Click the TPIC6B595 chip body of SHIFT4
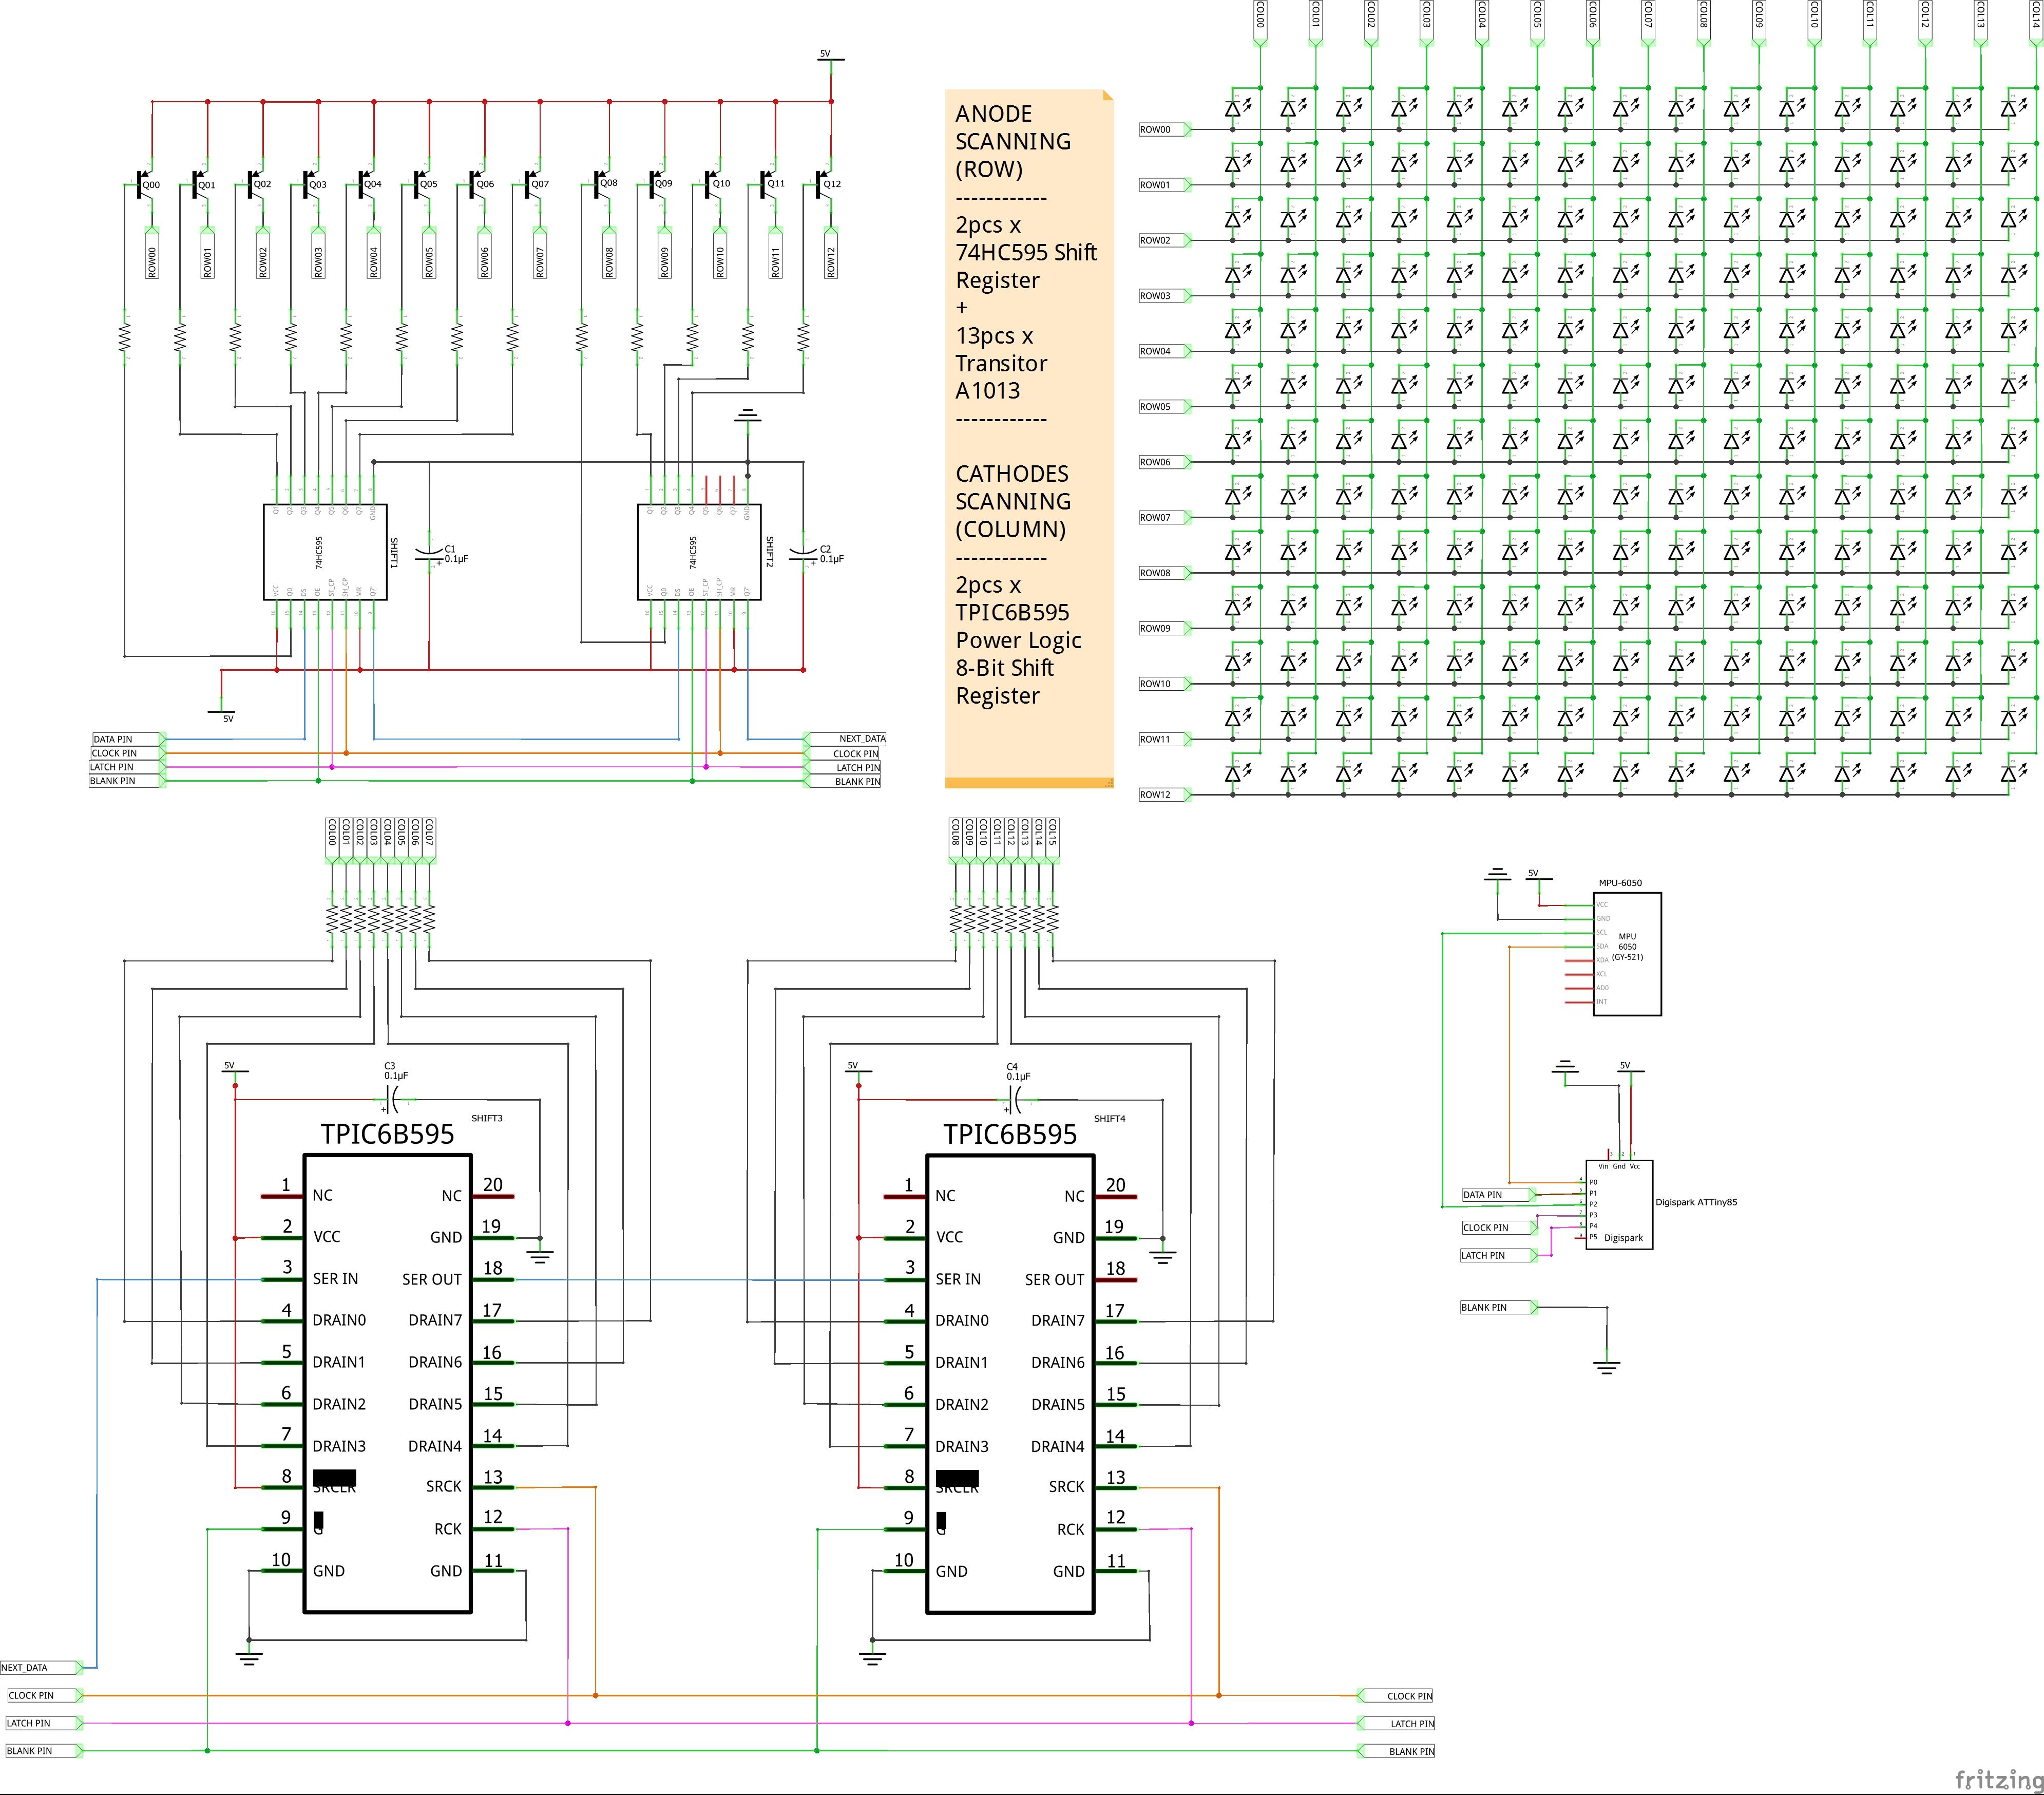The height and width of the screenshot is (1795, 2044). [1010, 1384]
